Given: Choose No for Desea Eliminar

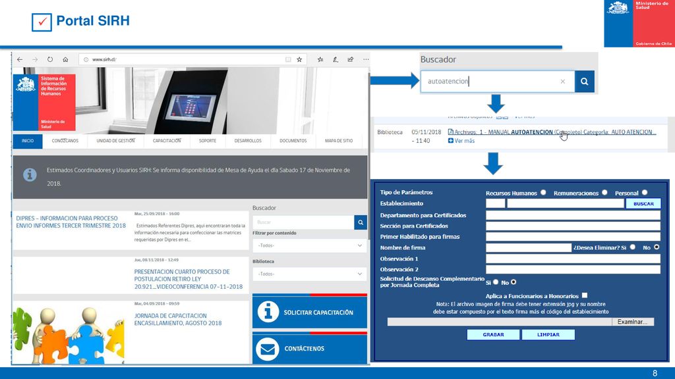Looking at the screenshot, I should 657,247.
